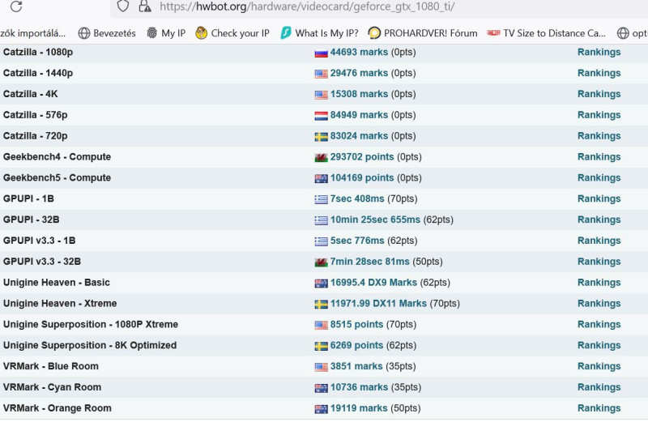The width and height of the screenshot is (648, 435).
Task: Click the browser reload icon
Action: [16, 6]
